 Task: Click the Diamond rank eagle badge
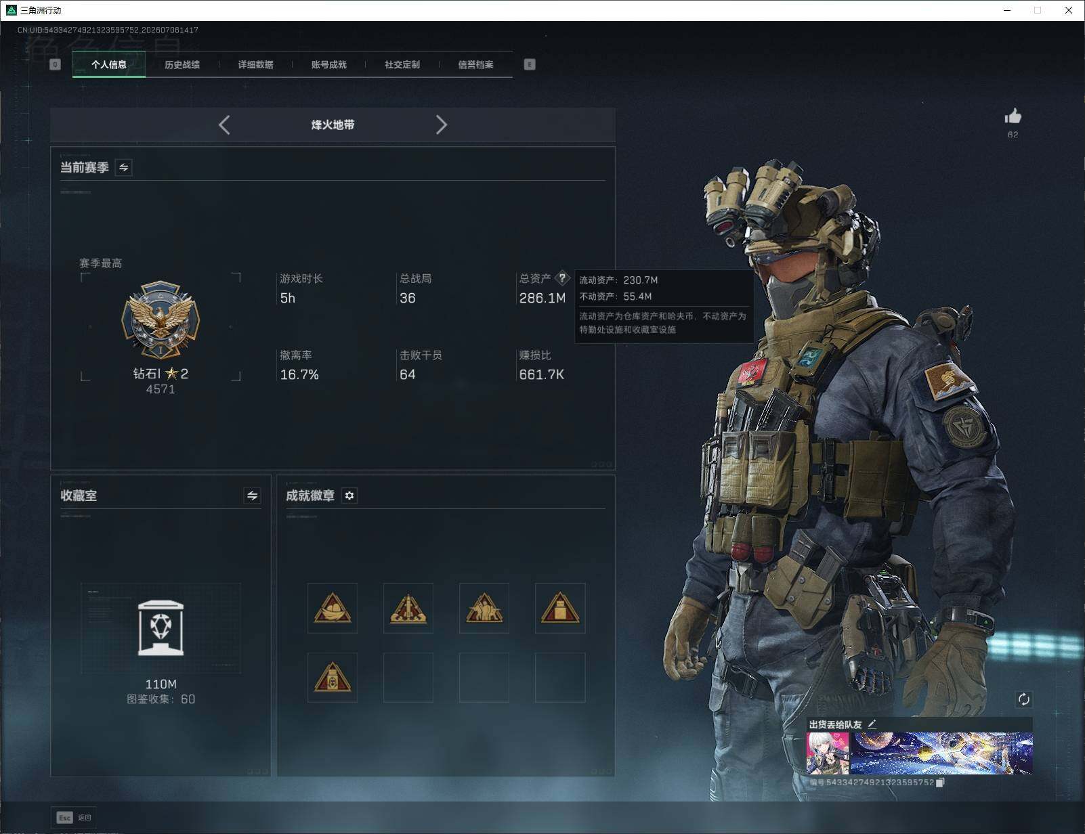click(161, 321)
